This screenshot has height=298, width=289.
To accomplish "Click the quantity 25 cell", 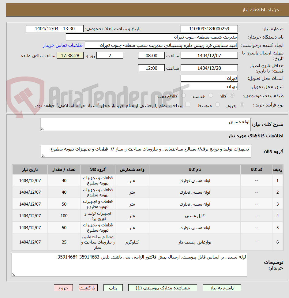I will coord(64,242).
